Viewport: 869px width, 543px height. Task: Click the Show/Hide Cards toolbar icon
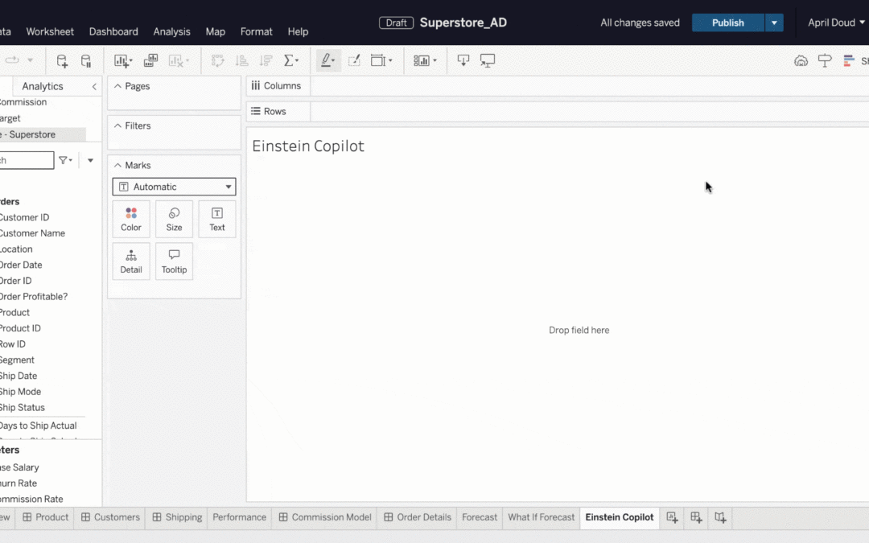[x=425, y=61]
